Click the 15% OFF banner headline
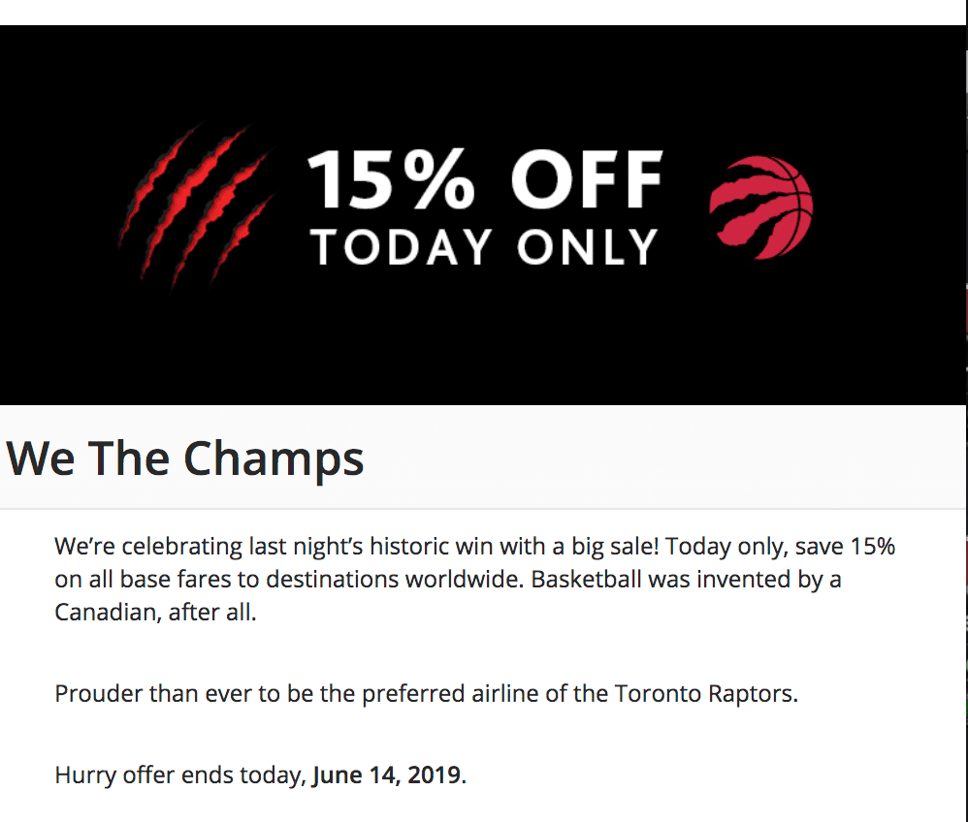Viewport: 968px width, 822px height. [x=485, y=179]
